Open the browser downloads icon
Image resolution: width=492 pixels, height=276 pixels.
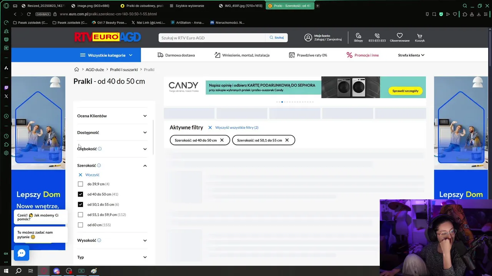click(479, 14)
